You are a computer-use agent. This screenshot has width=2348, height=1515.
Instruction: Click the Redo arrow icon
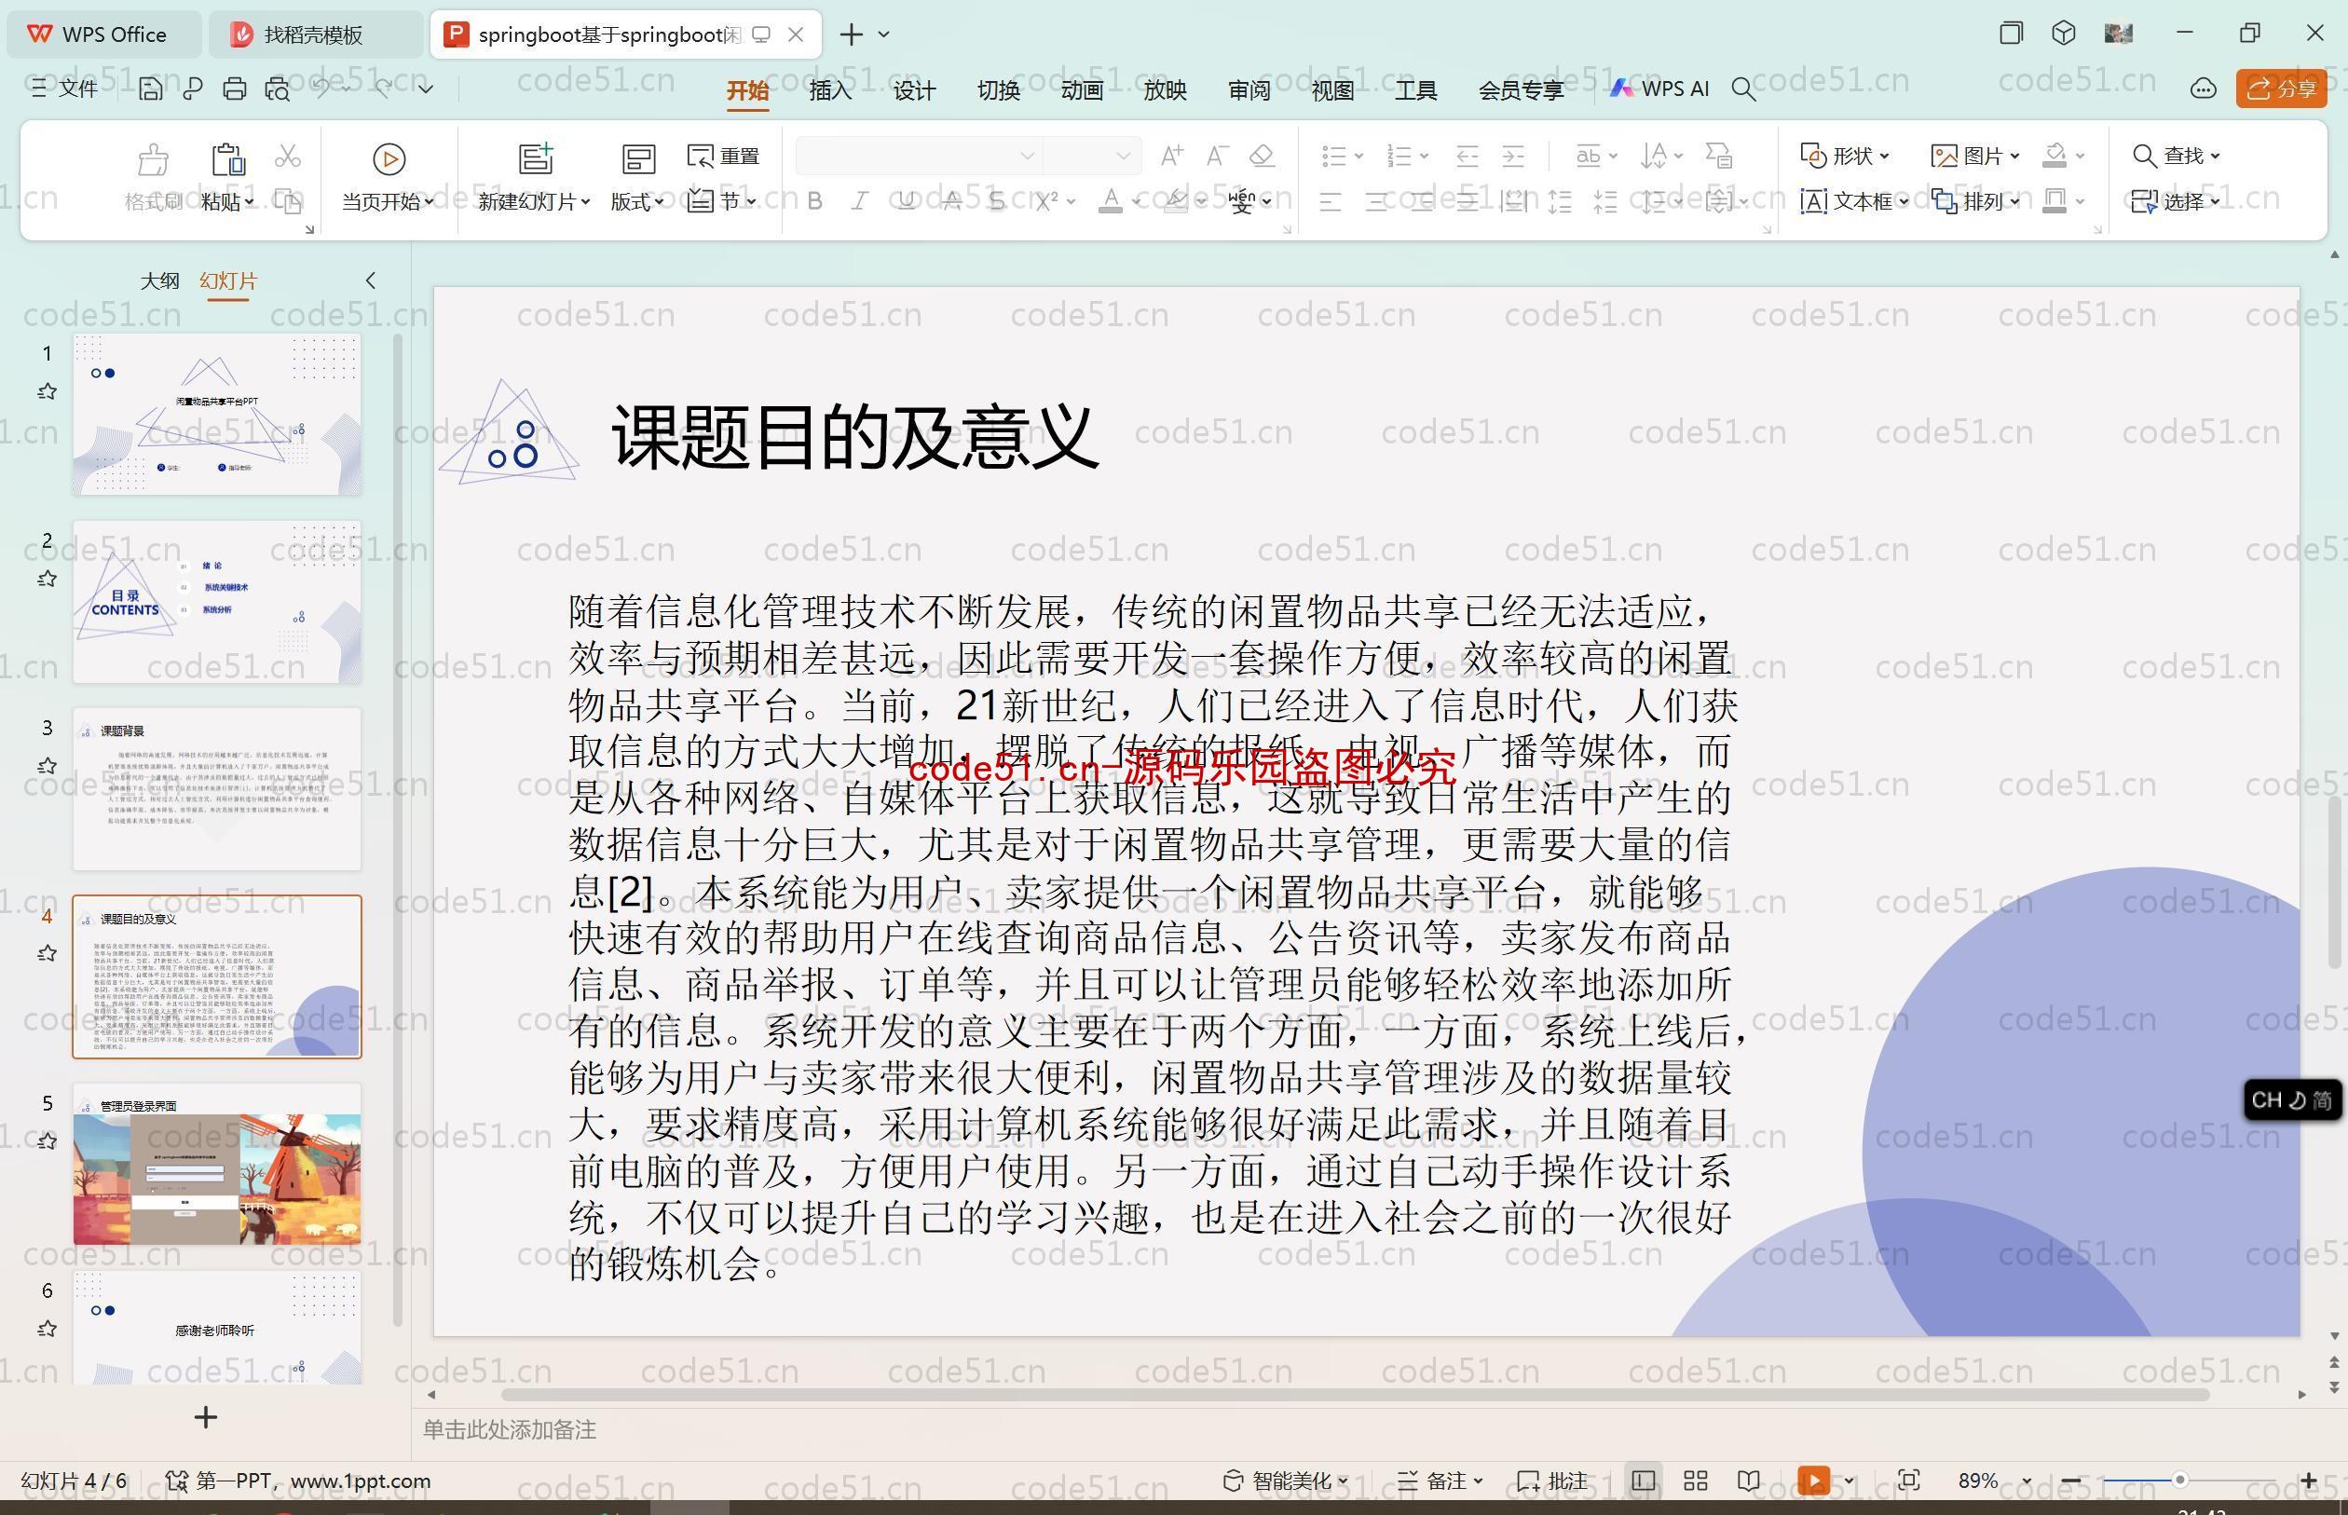[x=385, y=89]
